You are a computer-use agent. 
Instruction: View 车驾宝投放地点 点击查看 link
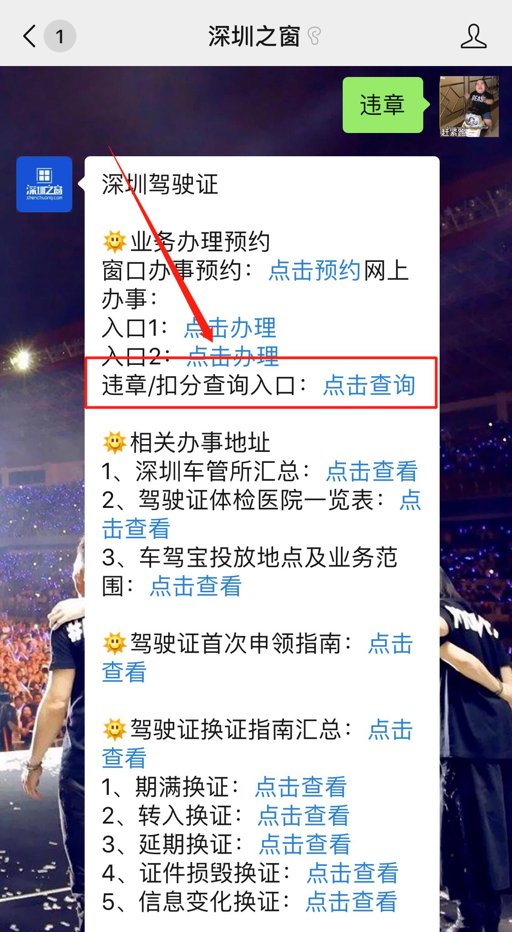click(196, 586)
